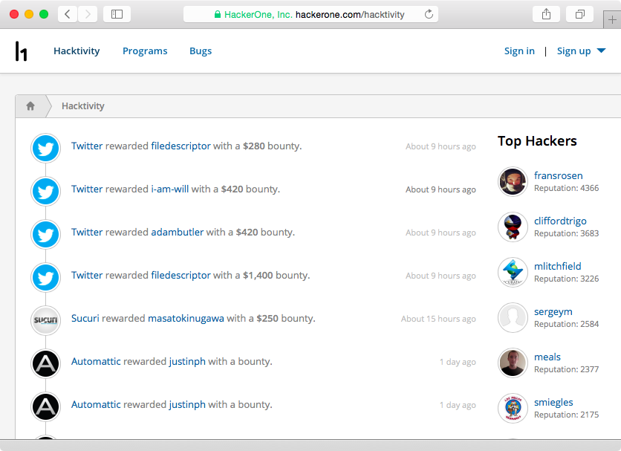The height and width of the screenshot is (451, 621).
Task: Open the Hacktivity nav item
Action: (77, 51)
